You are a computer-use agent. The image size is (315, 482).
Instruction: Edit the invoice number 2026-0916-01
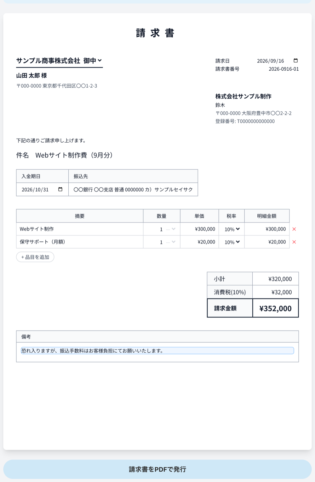click(x=283, y=69)
